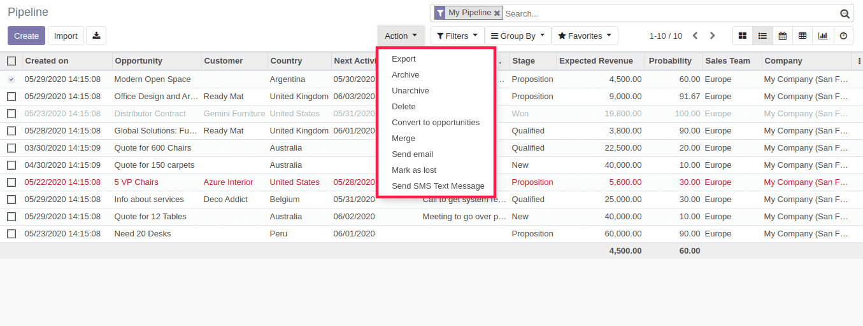Sort by Company column header
Viewport: 863px width, 326px height.
(x=806, y=61)
